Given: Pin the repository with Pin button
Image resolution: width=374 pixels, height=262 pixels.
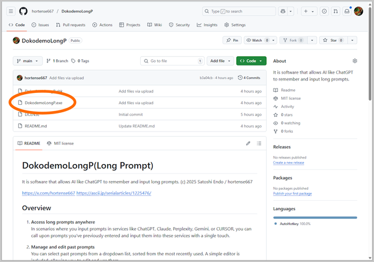Looking at the screenshot, I should pyautogui.click(x=232, y=41).
